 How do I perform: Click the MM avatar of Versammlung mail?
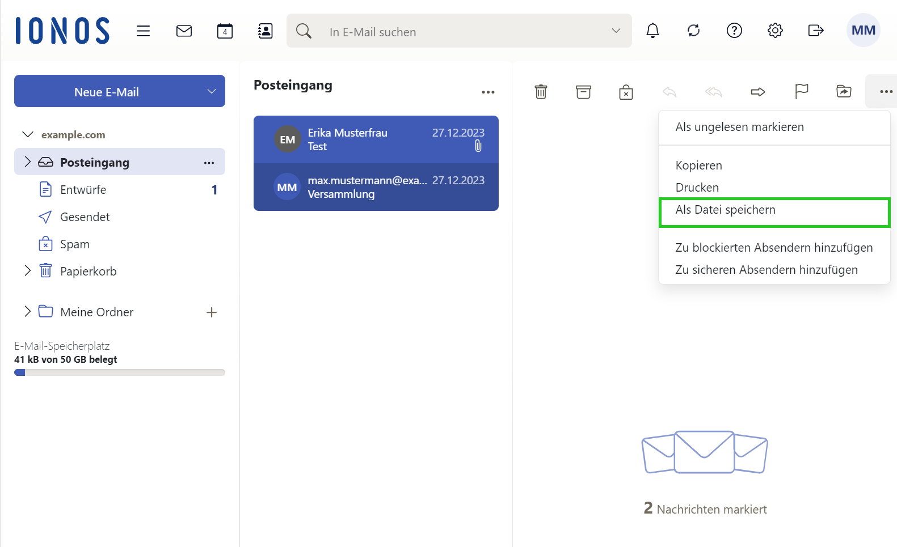287,187
